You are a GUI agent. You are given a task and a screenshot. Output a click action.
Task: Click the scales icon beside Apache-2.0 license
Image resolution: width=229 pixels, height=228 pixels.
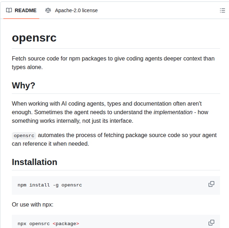pyautogui.click(x=48, y=10)
